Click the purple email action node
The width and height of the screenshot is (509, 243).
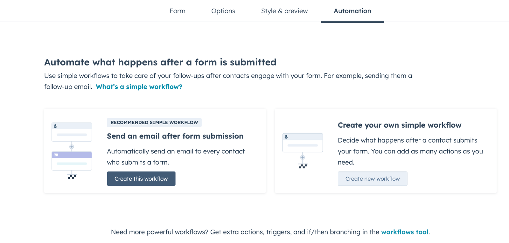pos(72,161)
